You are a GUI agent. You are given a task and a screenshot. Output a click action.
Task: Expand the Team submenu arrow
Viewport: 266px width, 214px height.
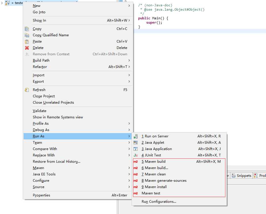(x=129, y=143)
